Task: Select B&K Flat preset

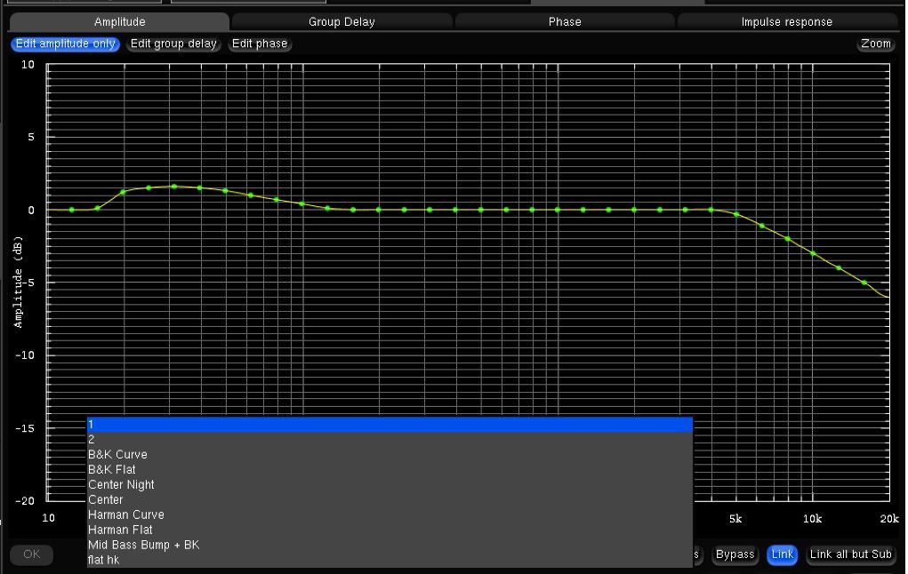Action: [x=389, y=470]
